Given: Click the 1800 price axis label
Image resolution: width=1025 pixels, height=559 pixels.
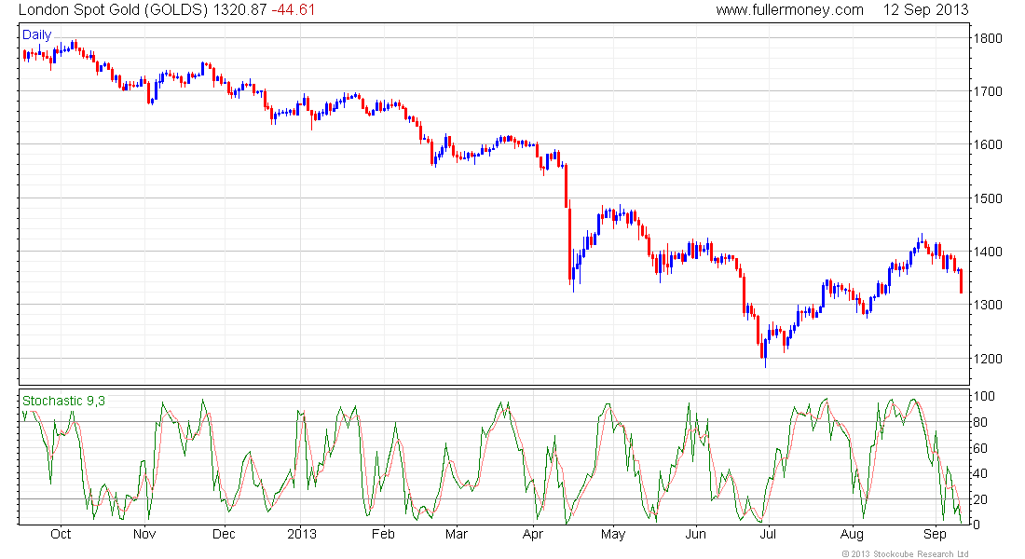Looking at the screenshot, I should click(x=988, y=38).
